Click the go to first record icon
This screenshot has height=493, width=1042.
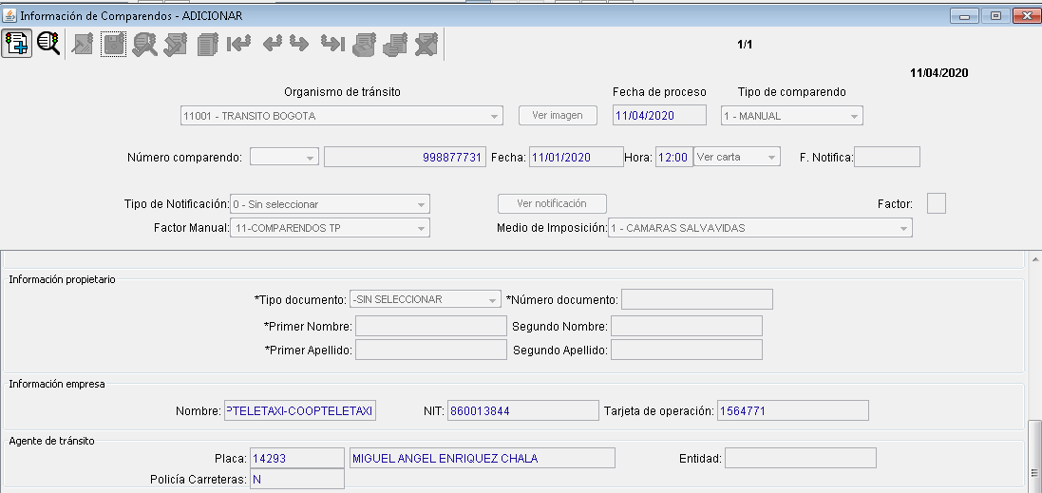[238, 44]
